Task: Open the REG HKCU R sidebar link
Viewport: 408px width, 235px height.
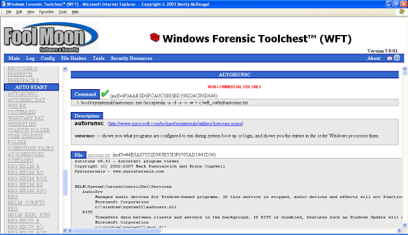Action: point(24,221)
